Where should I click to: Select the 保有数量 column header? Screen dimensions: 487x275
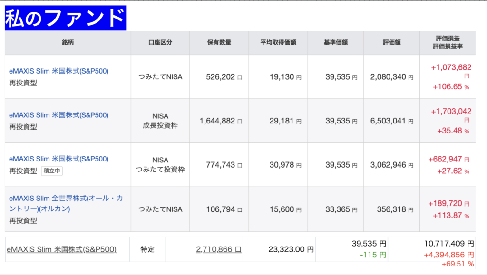[x=219, y=43]
